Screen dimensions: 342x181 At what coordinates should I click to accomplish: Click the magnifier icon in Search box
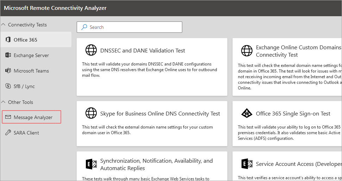(84, 27)
